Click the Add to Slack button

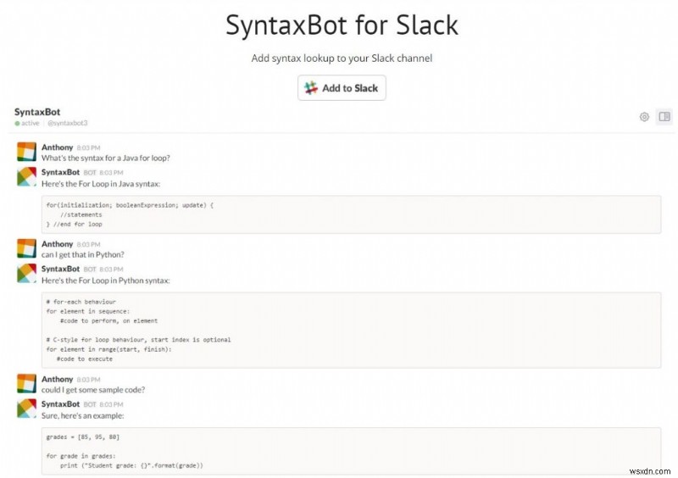tap(342, 88)
